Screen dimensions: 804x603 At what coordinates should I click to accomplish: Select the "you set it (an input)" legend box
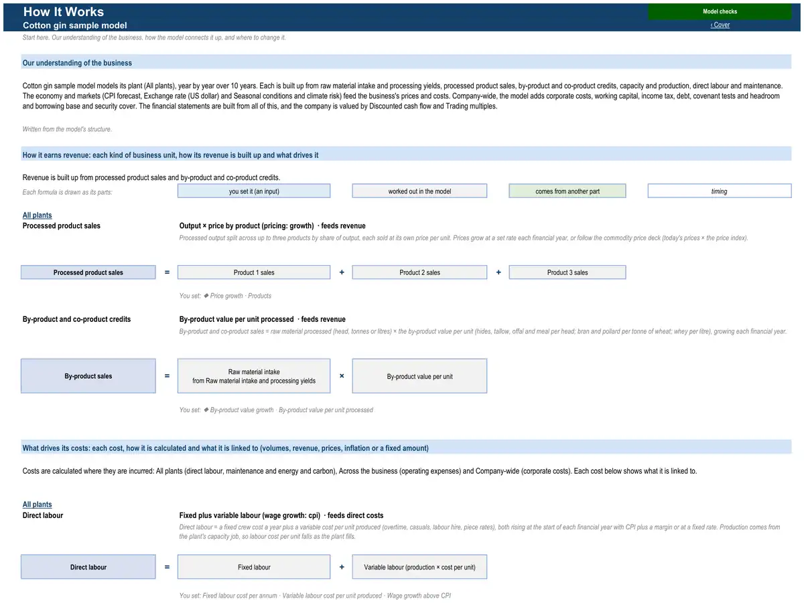pyautogui.click(x=254, y=191)
